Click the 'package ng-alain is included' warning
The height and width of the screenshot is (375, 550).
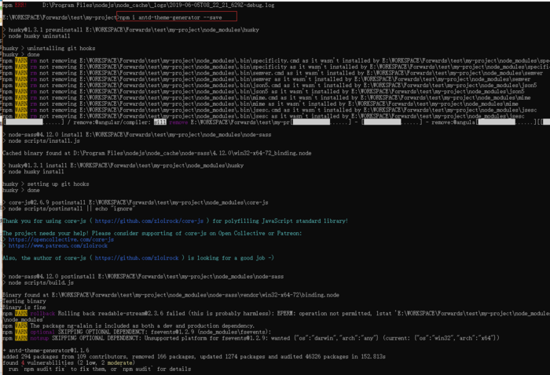[x=128, y=326]
